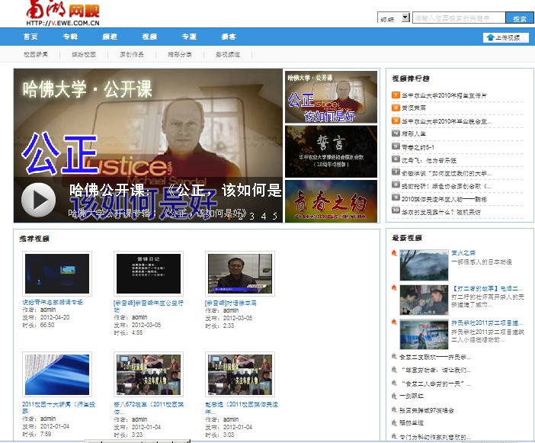Open 萤火之森 title in latest videos
Image resolution: width=535 pixels, height=443 pixels.
[463, 252]
